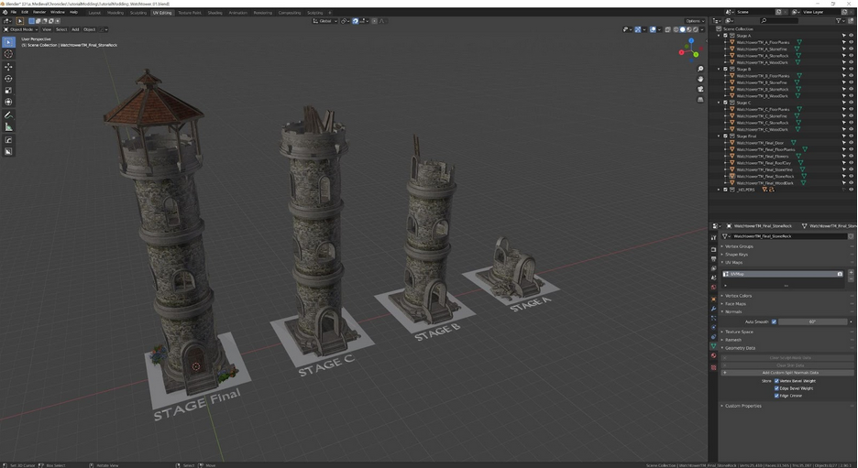The image size is (858, 468).
Task: Click the pan hand icon in viewport
Action: click(x=700, y=79)
